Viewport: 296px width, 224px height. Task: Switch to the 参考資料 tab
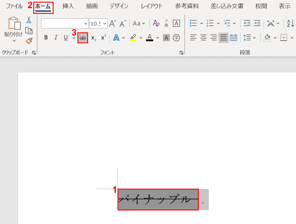click(x=187, y=6)
